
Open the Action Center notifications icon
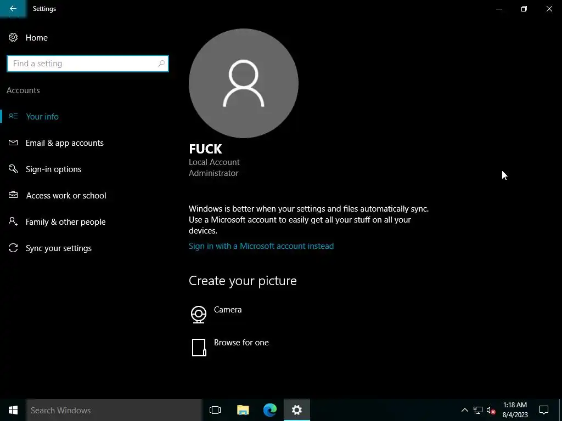(x=544, y=410)
